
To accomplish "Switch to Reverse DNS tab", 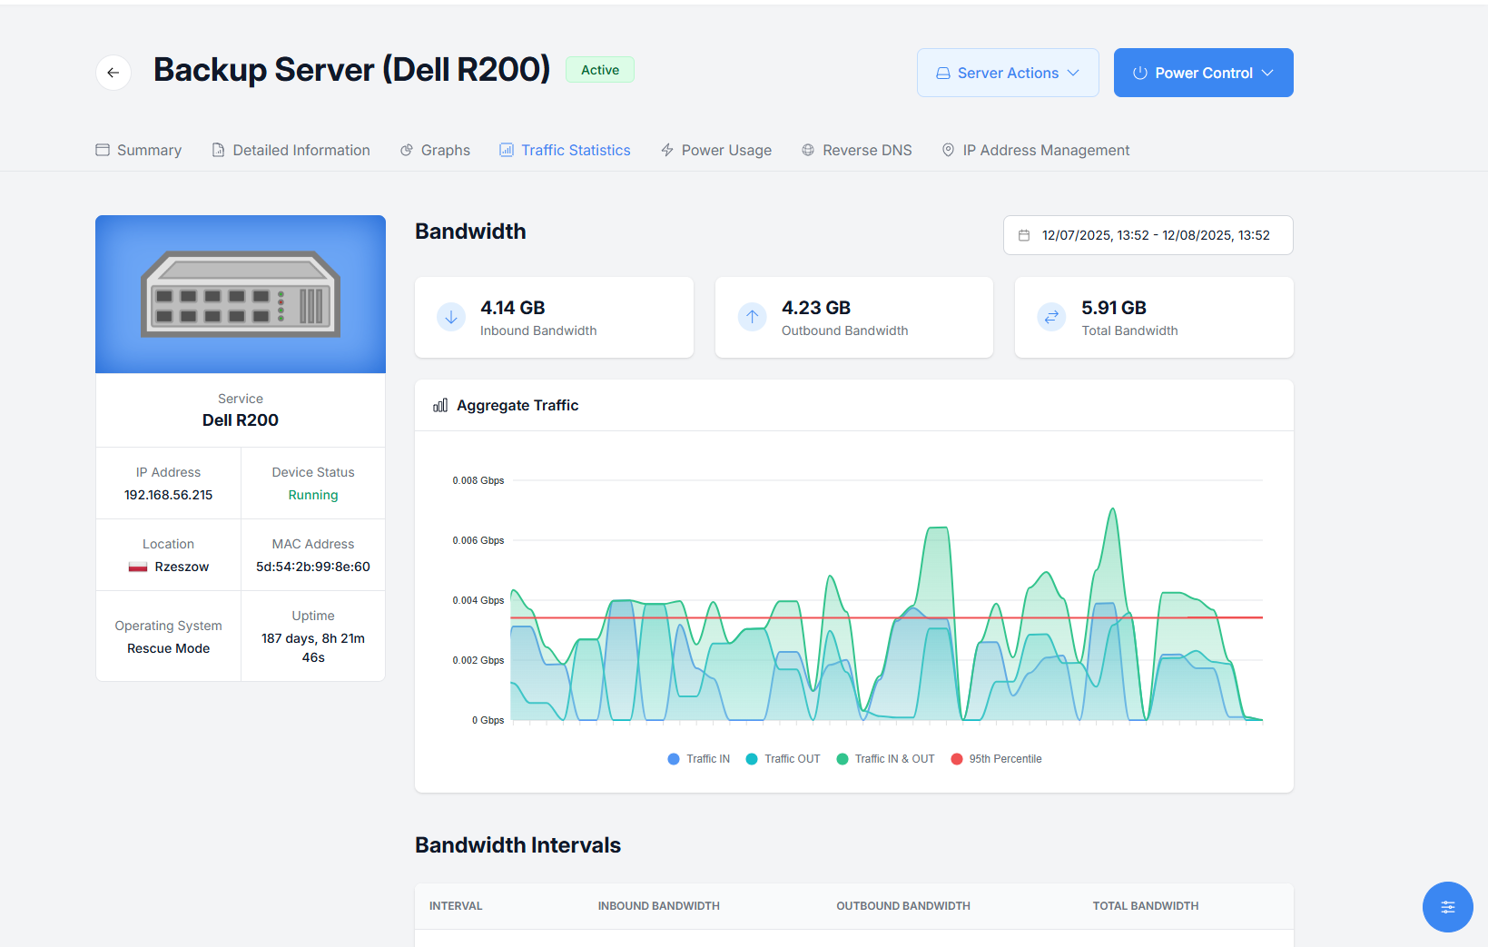I will (x=856, y=150).
